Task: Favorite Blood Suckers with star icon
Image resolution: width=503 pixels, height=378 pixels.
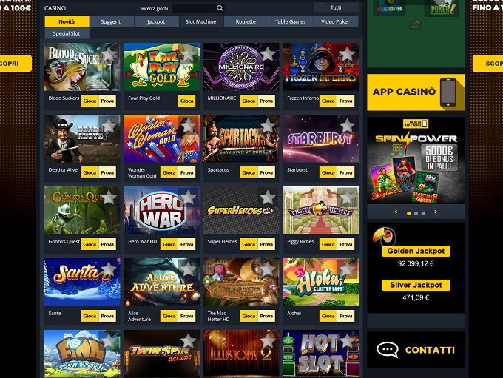Action: click(x=109, y=53)
